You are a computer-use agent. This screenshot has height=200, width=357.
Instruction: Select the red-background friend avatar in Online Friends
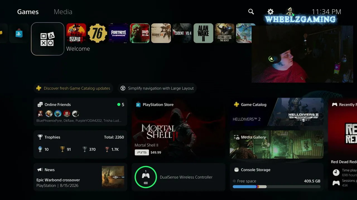point(67,113)
